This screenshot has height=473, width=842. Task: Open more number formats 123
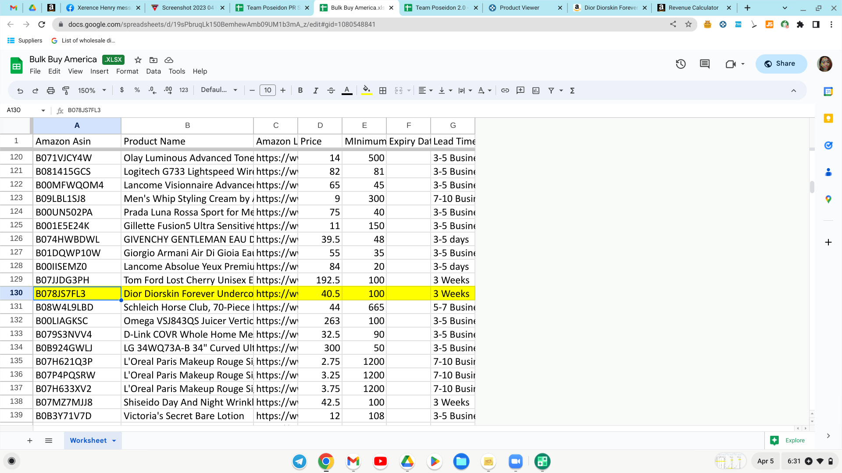point(184,90)
